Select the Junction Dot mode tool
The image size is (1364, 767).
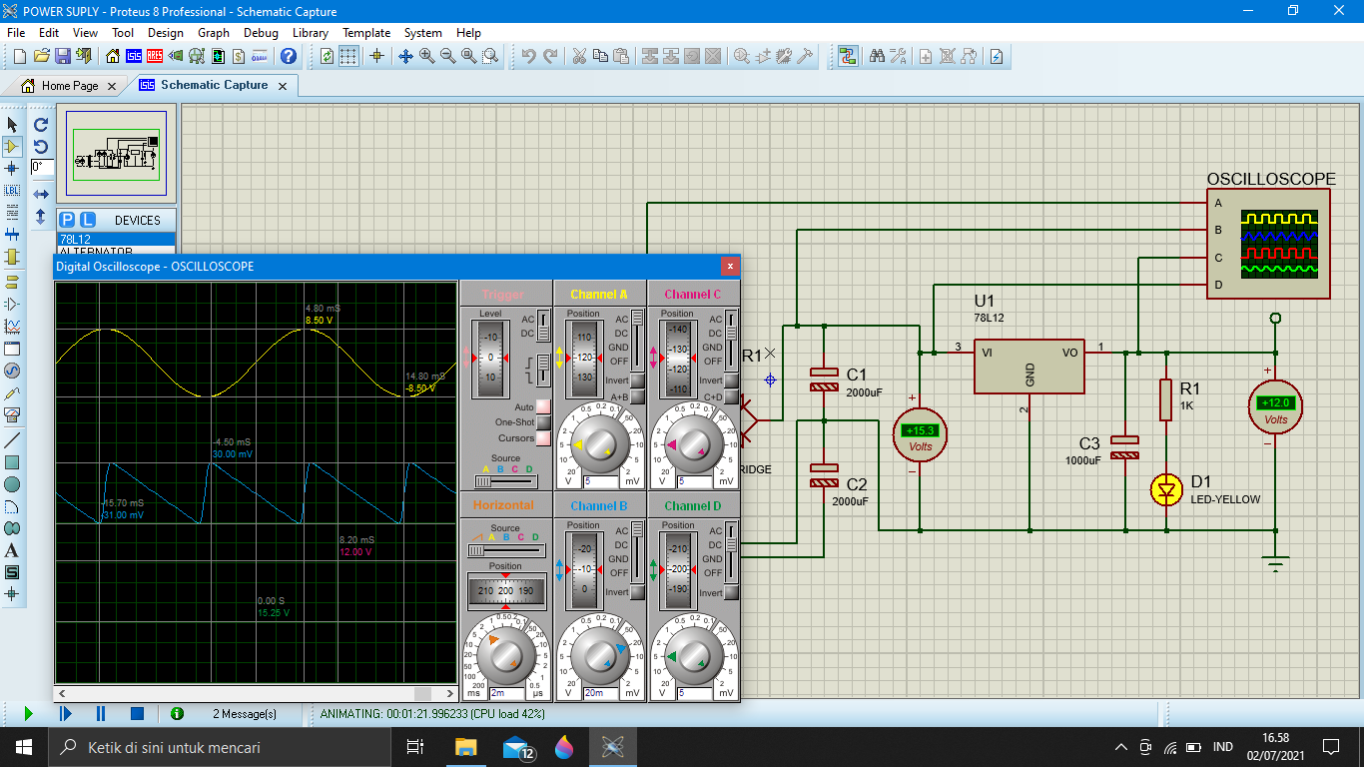click(12, 168)
